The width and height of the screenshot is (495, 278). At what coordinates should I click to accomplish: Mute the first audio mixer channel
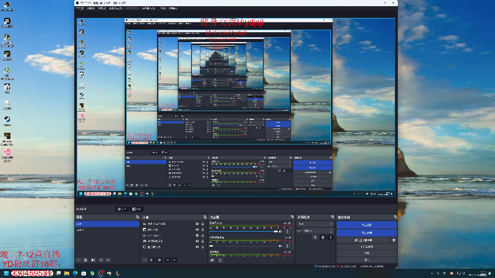point(281,231)
